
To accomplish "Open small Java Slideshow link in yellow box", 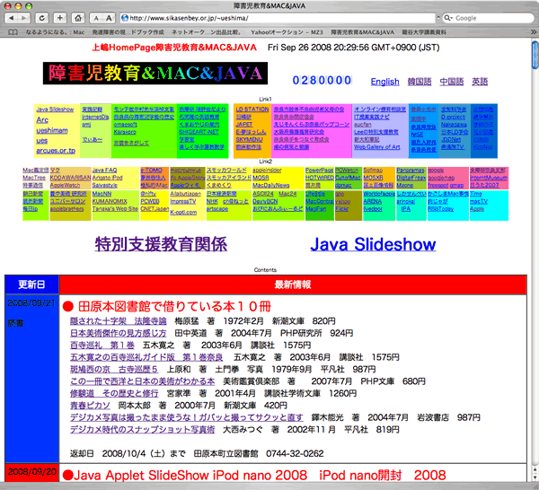I will click(x=55, y=109).
